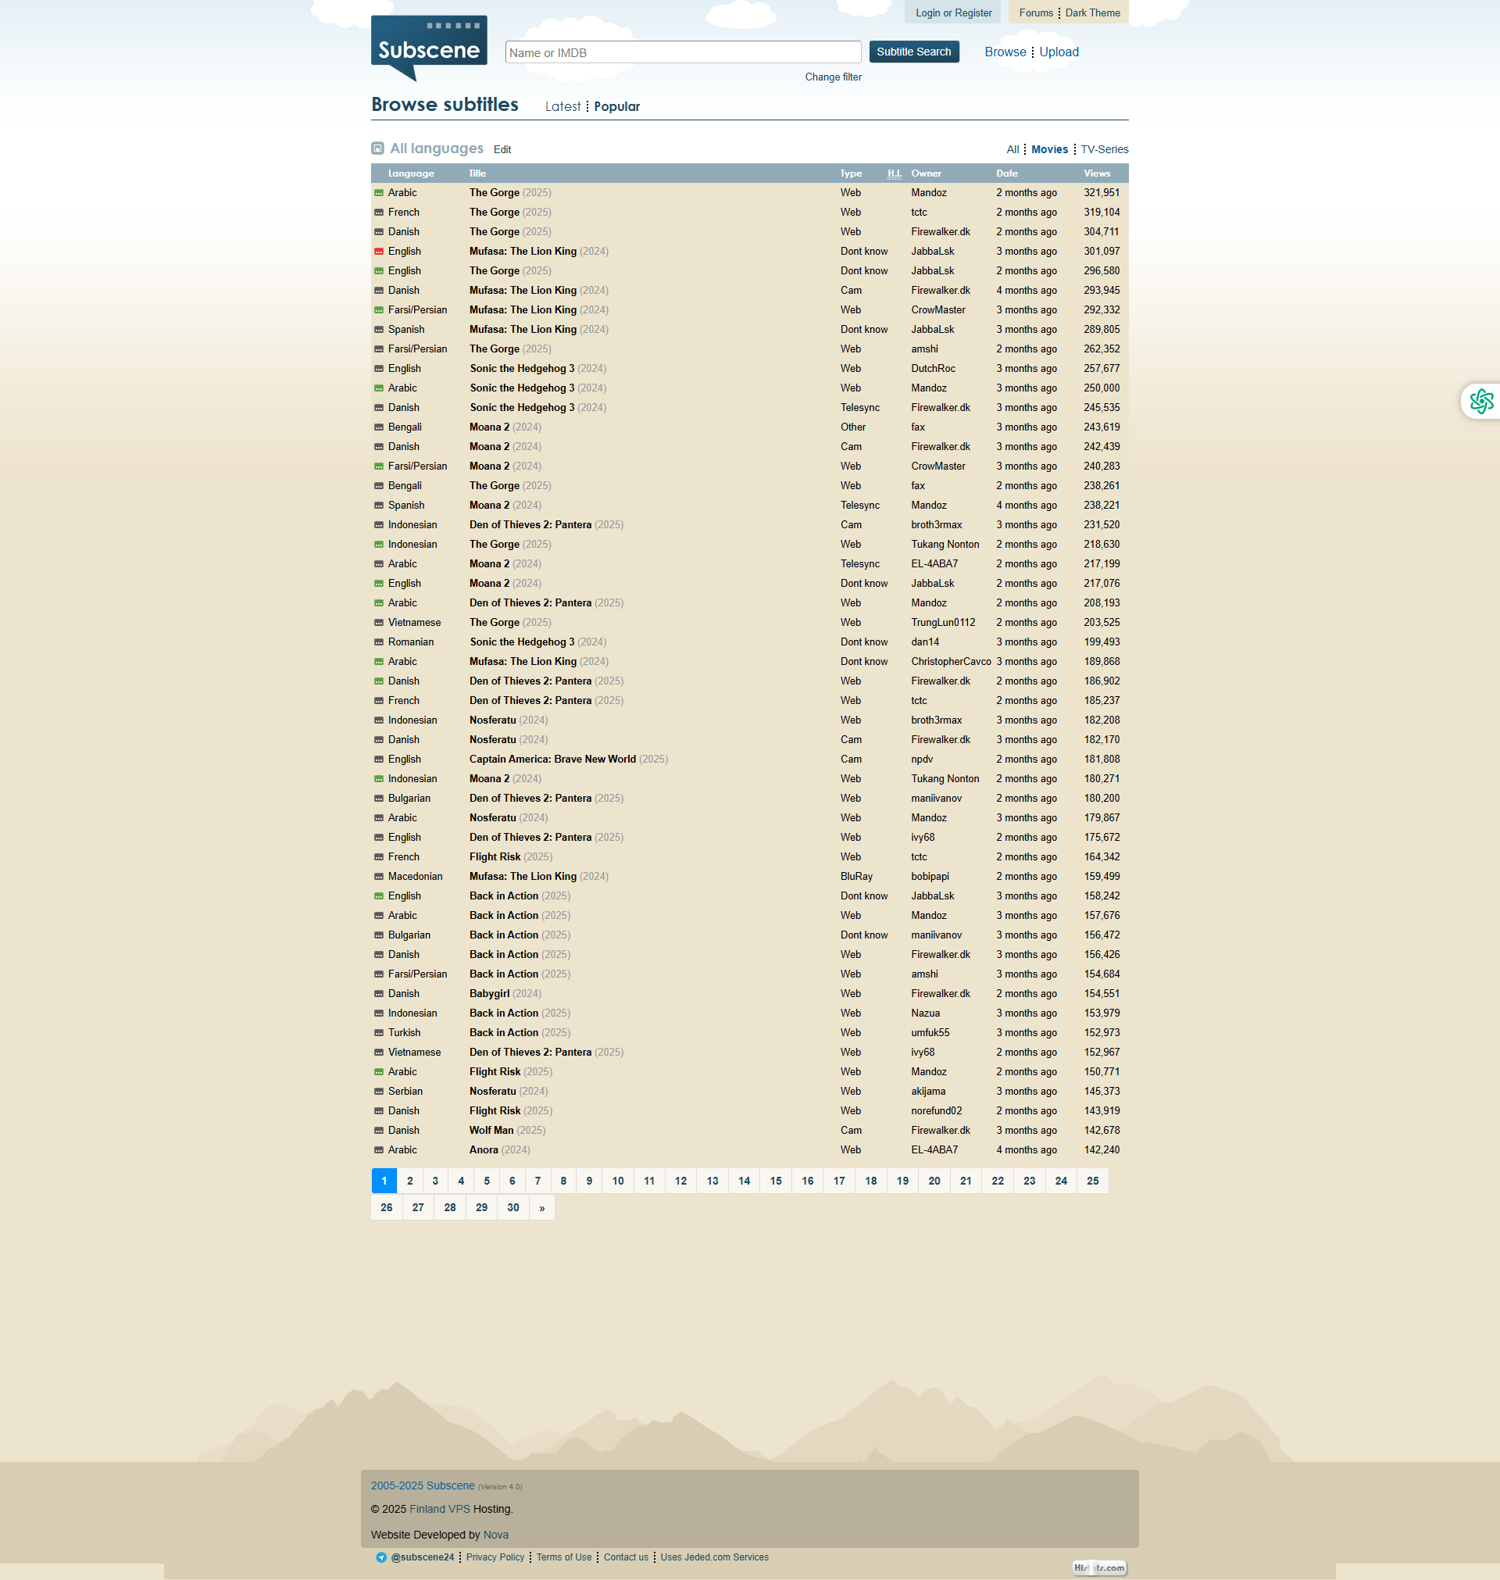
Task: Open Captain America: Brave New World subtitle
Action: point(569,760)
